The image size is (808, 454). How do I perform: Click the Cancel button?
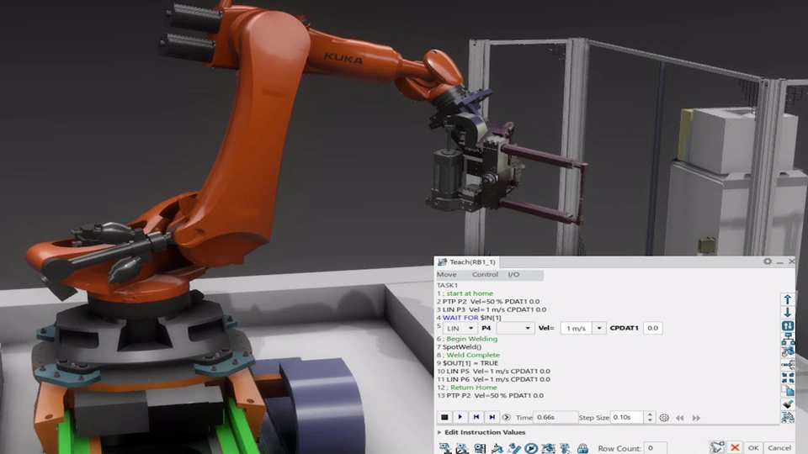coord(779,448)
